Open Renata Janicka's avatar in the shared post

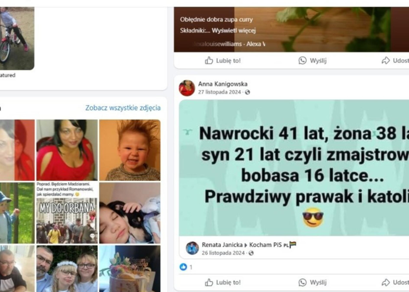coord(192,248)
